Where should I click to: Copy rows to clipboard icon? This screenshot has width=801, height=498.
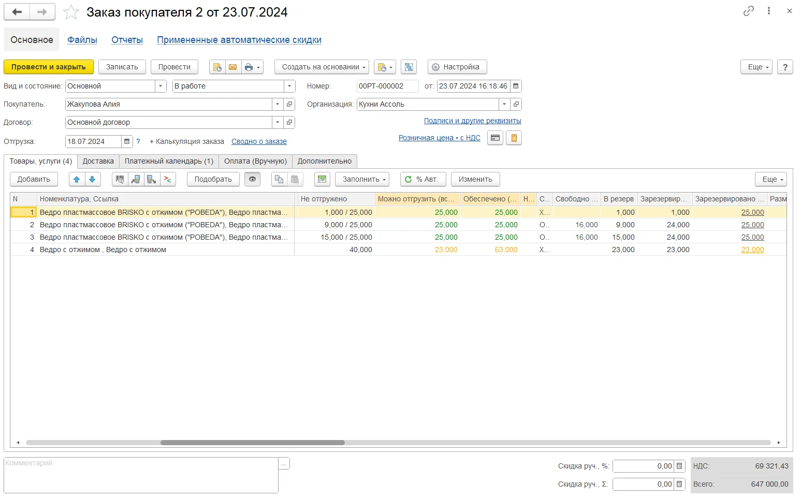point(279,179)
